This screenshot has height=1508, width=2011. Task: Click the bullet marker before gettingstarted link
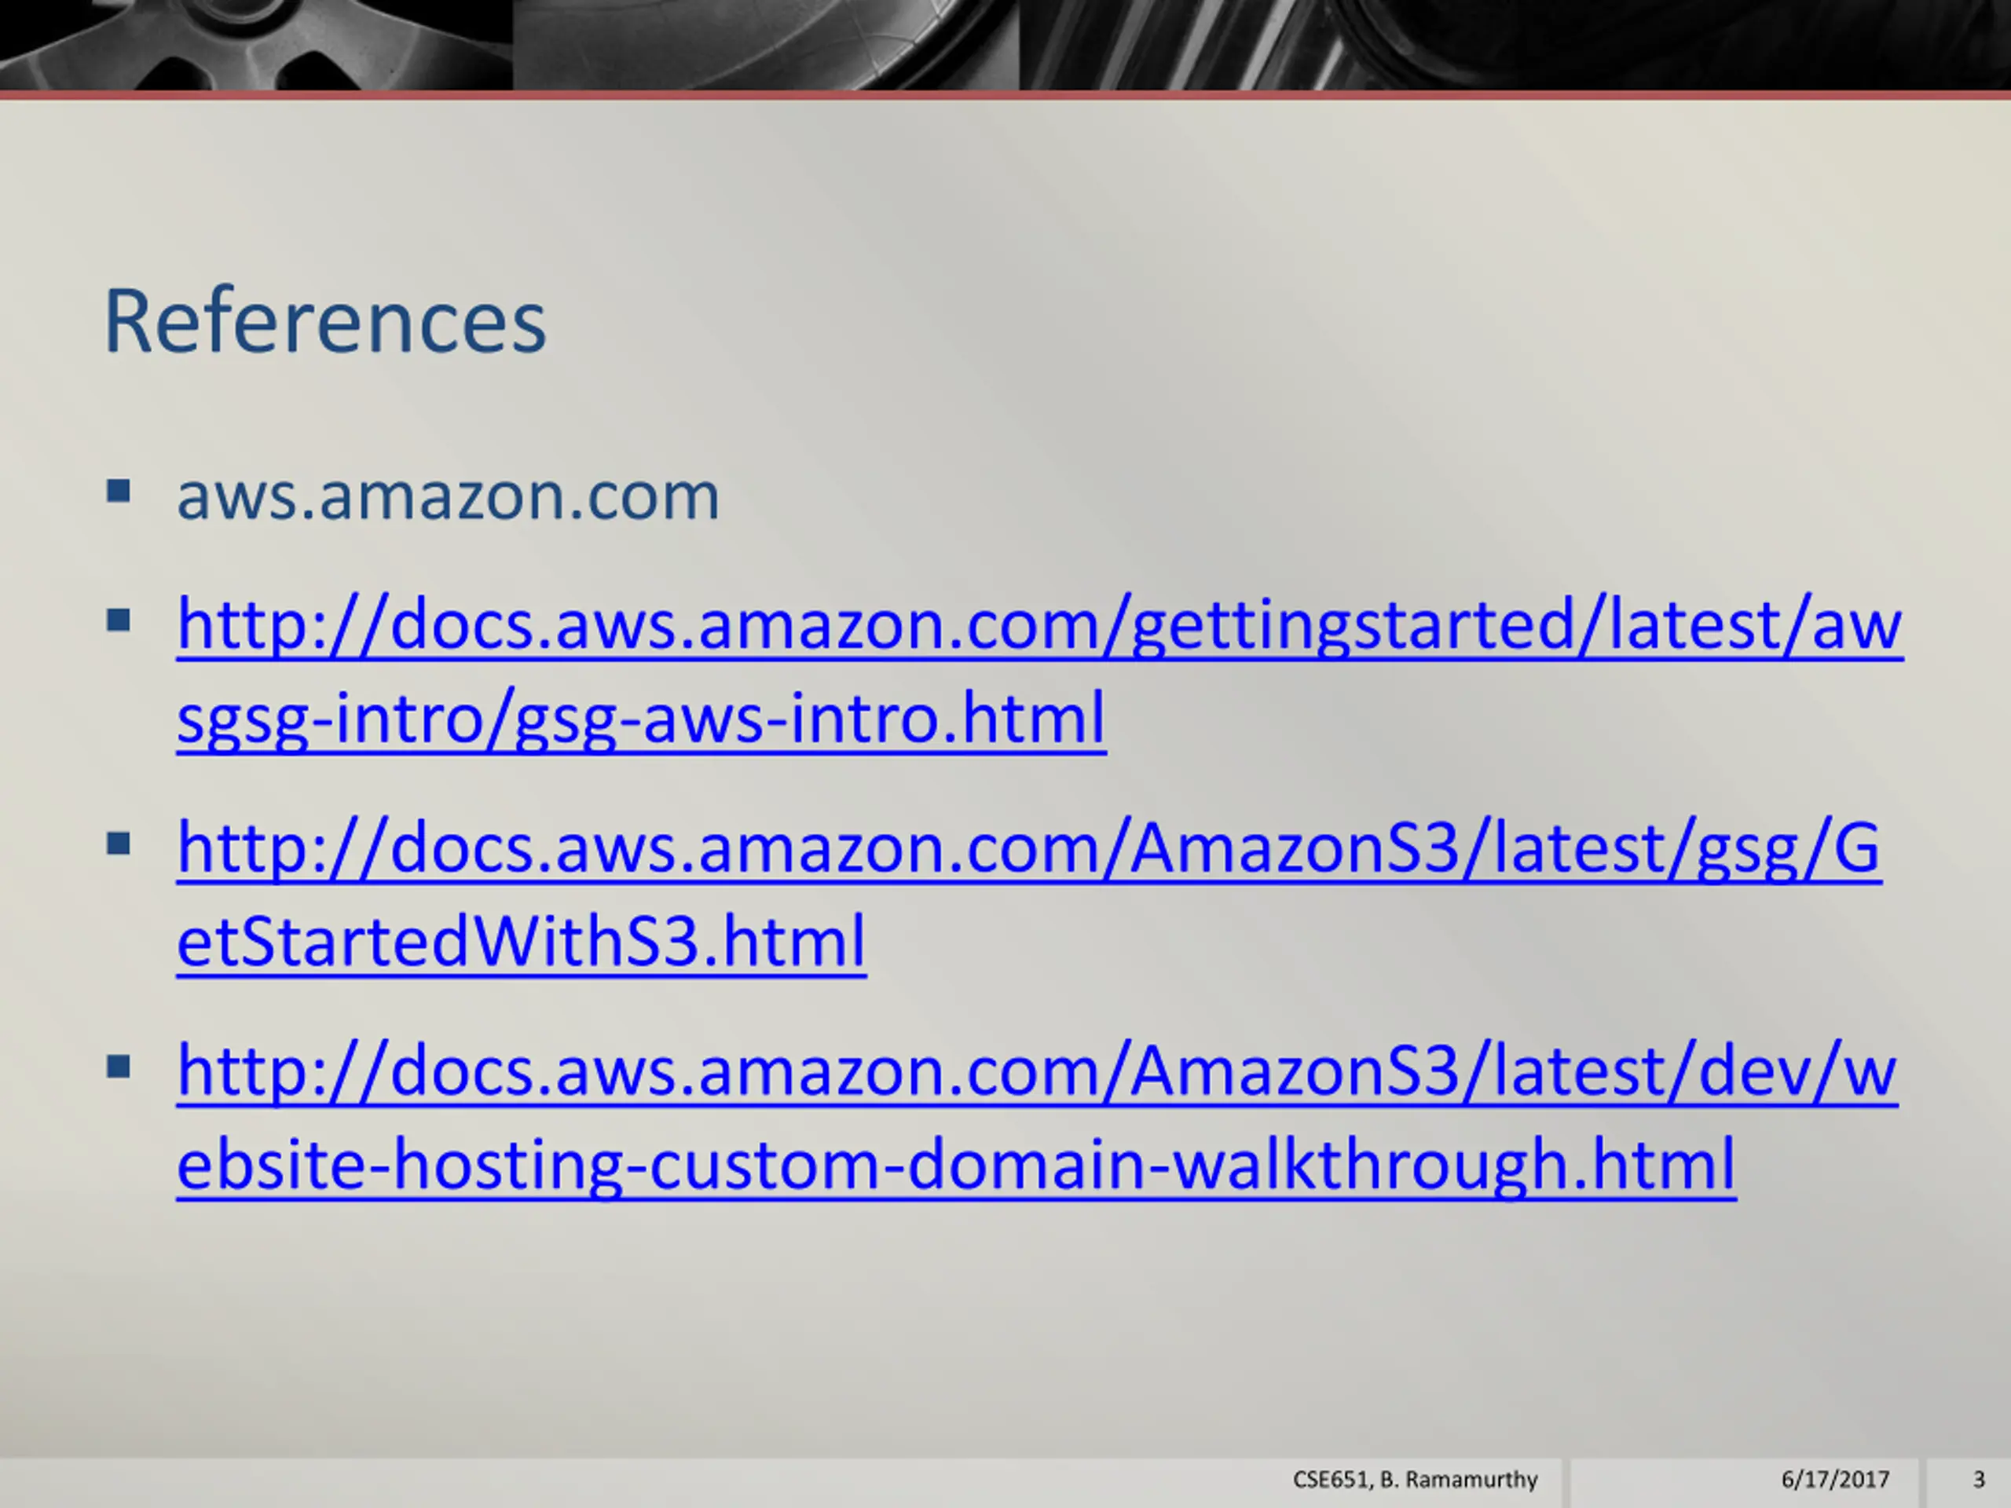118,620
